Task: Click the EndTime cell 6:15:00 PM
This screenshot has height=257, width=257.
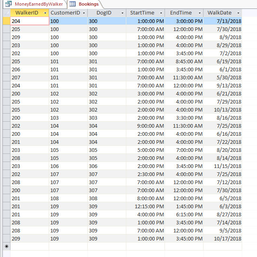Action: click(x=184, y=214)
